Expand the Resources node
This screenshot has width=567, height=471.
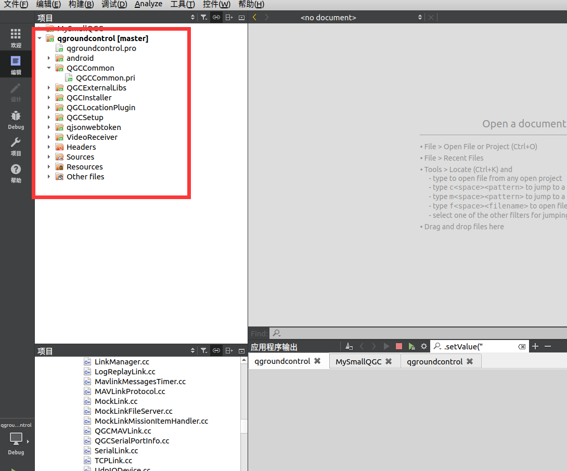click(49, 167)
